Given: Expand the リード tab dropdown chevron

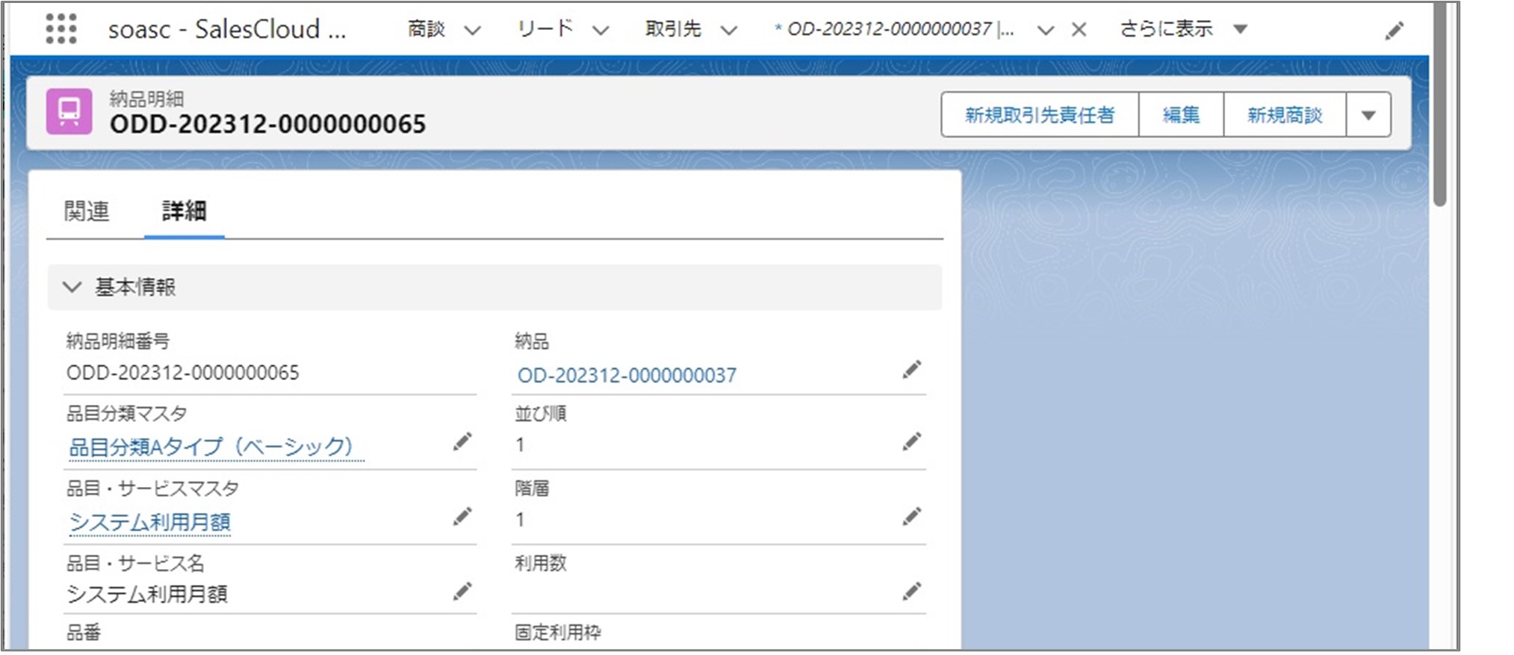Looking at the screenshot, I should pos(601,31).
